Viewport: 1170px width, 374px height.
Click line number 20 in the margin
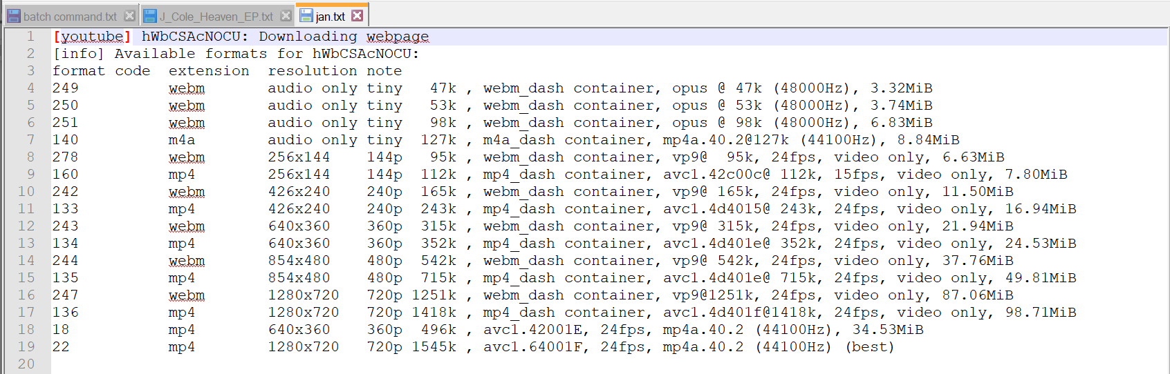pos(26,364)
